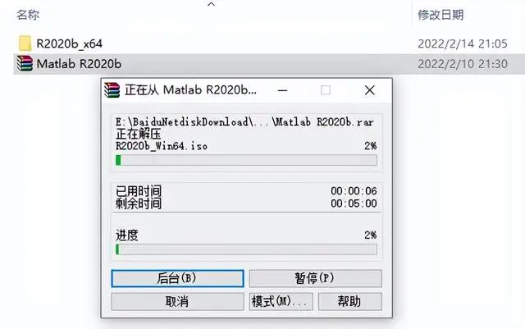Click the disabled maximize button in dialog
Image resolution: width=525 pixels, height=329 pixels.
pyautogui.click(x=326, y=90)
